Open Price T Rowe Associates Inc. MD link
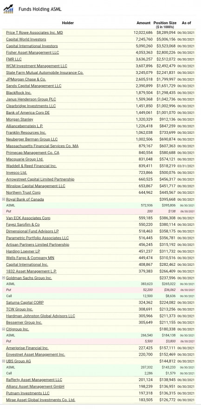The image size is (201, 409). tap(34, 33)
